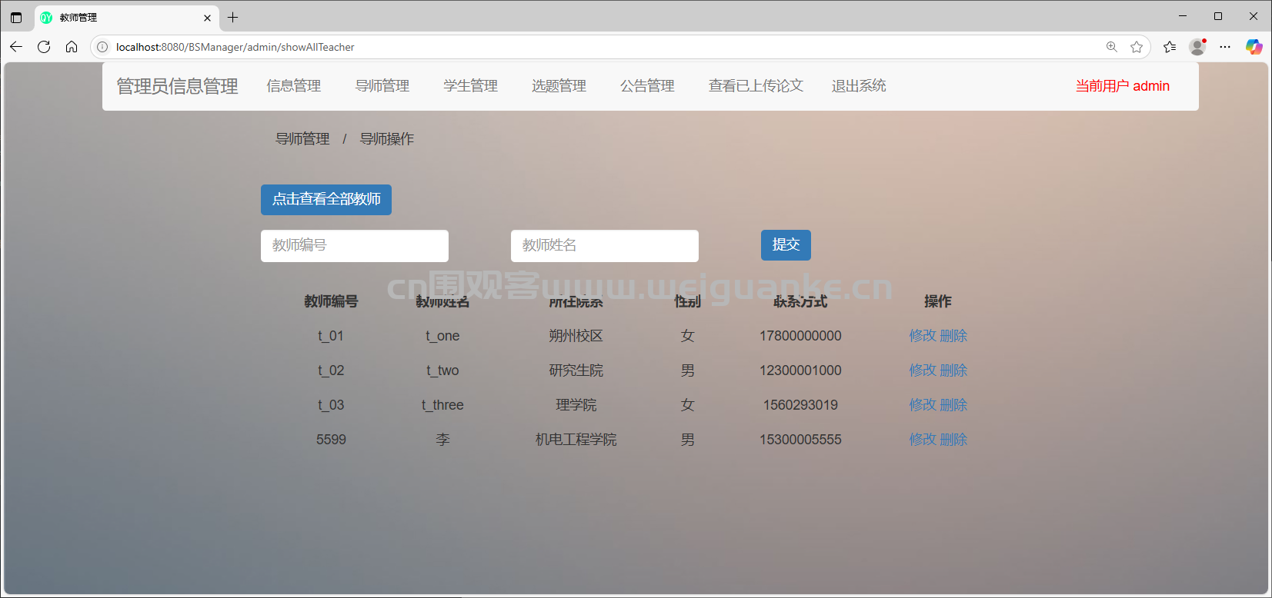The width and height of the screenshot is (1272, 598).
Task: Open the 学生管理 menu
Action: click(471, 86)
